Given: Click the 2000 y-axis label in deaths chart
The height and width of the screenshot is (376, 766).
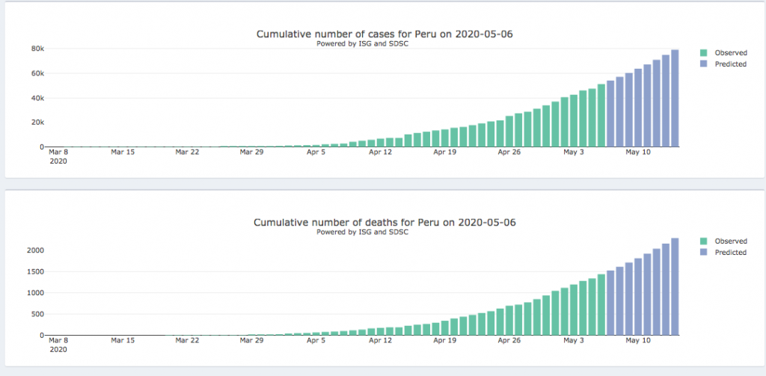Looking at the screenshot, I should tap(34, 250).
